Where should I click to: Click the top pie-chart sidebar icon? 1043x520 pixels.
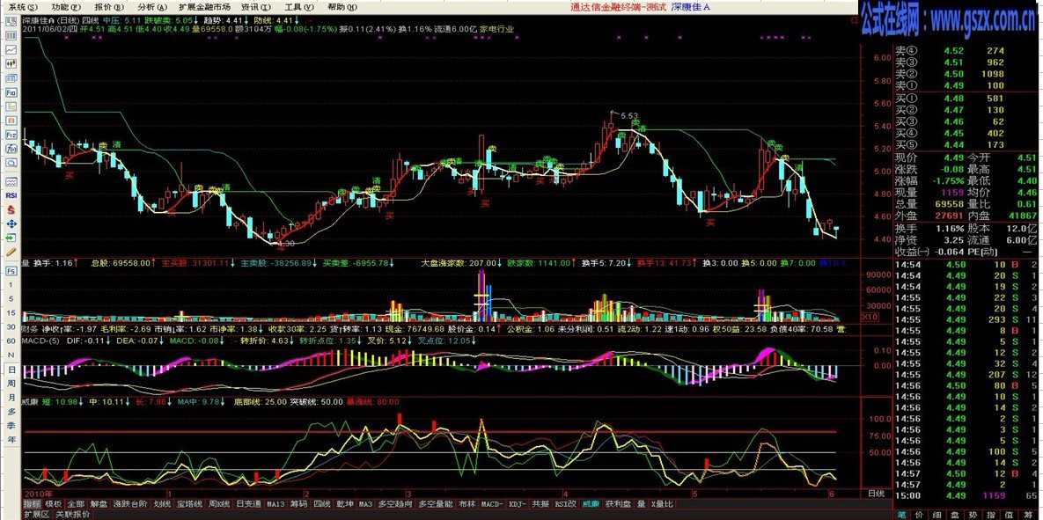tap(11, 21)
